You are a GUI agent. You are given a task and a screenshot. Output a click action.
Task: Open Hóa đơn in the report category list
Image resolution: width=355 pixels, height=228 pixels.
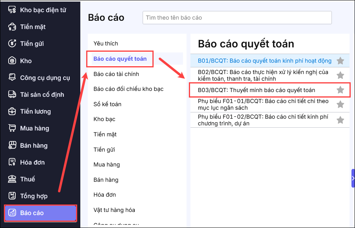[105, 195]
